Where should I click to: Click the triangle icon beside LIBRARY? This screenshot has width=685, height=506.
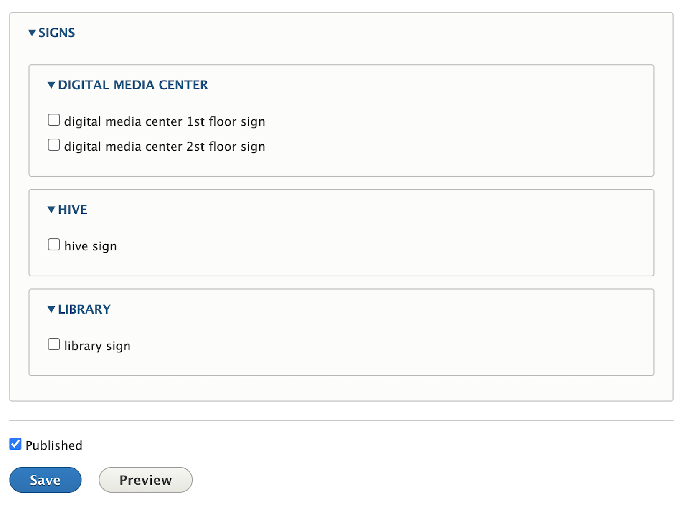(x=51, y=309)
